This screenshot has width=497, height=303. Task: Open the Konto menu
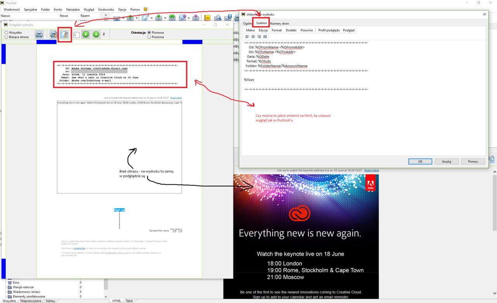tap(58, 9)
